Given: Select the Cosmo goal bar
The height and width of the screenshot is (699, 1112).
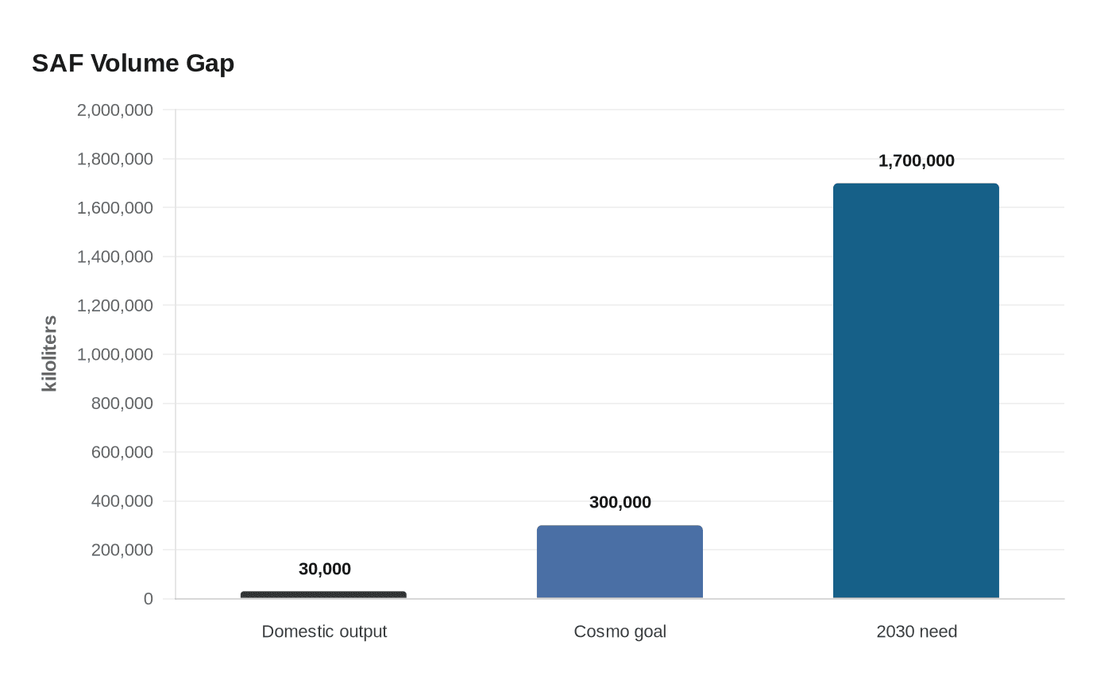Looking at the screenshot, I should click(620, 562).
